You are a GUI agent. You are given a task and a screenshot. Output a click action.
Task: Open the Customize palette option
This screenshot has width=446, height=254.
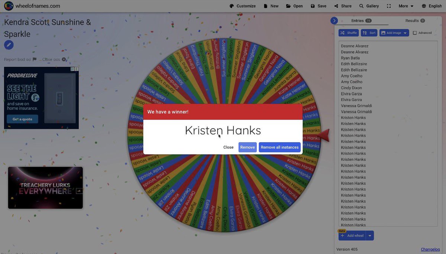click(242, 6)
